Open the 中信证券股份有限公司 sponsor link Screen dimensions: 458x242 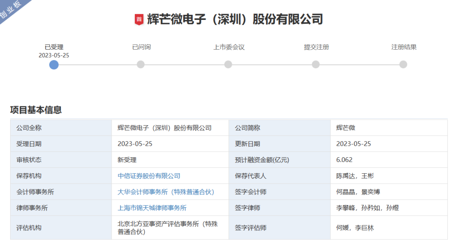pos(149,176)
